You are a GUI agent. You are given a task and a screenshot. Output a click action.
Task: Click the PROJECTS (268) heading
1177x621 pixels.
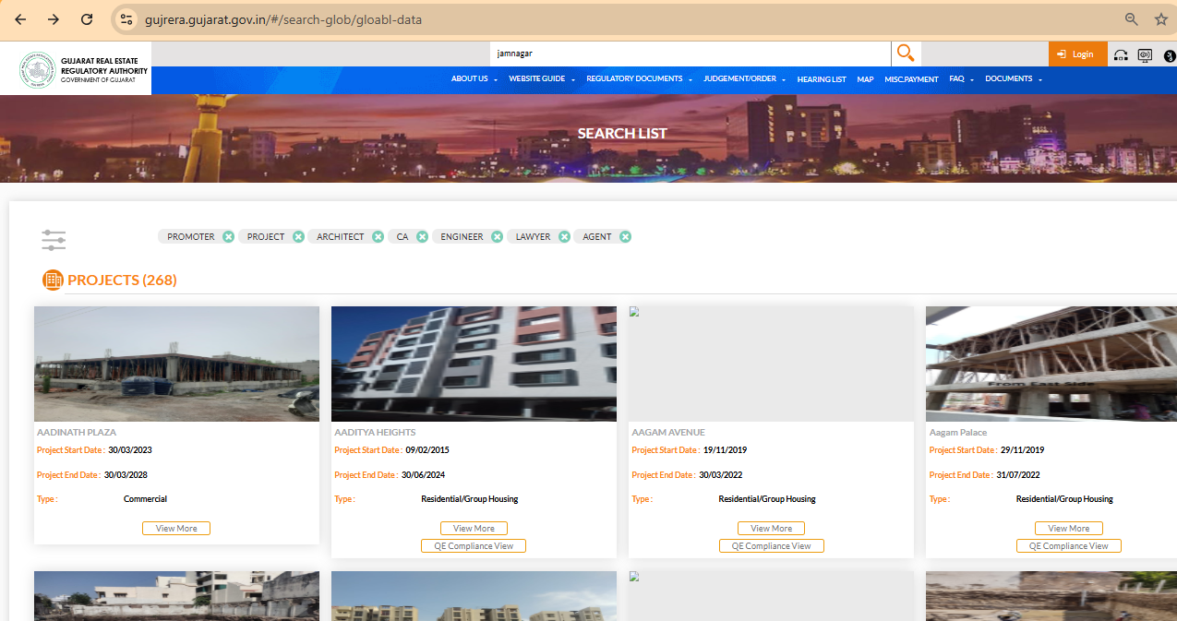[x=122, y=280]
